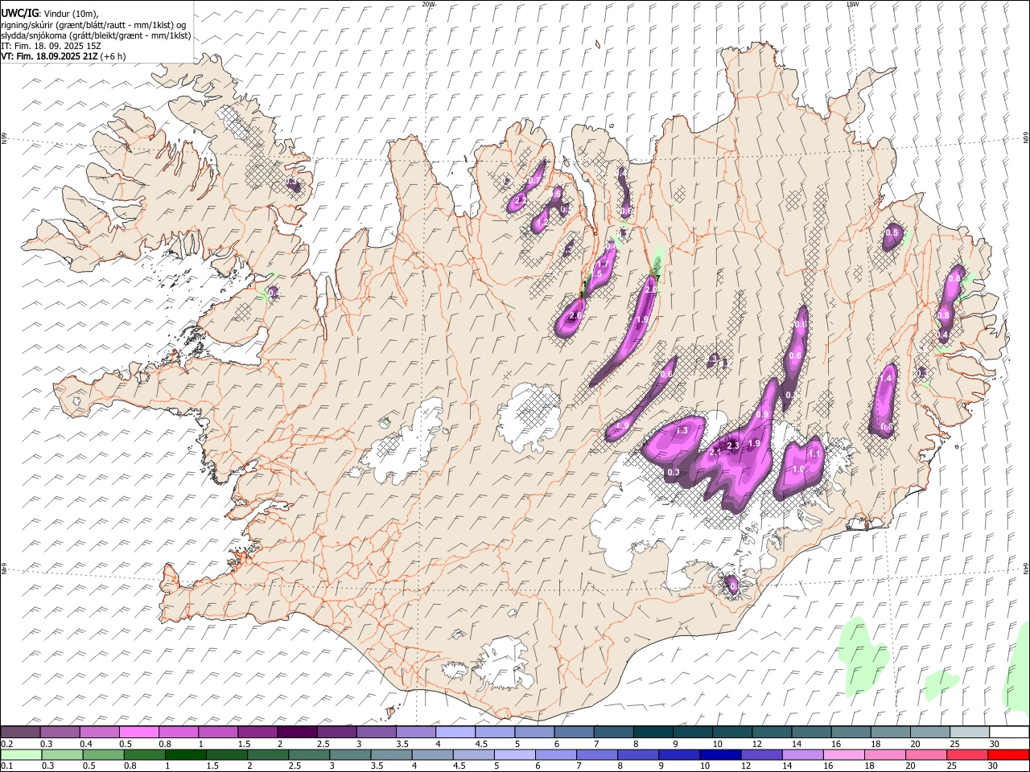The width and height of the screenshot is (1030, 772).
Task: Pick the dark purple upper swatch 2–2.5
Action: (297, 732)
